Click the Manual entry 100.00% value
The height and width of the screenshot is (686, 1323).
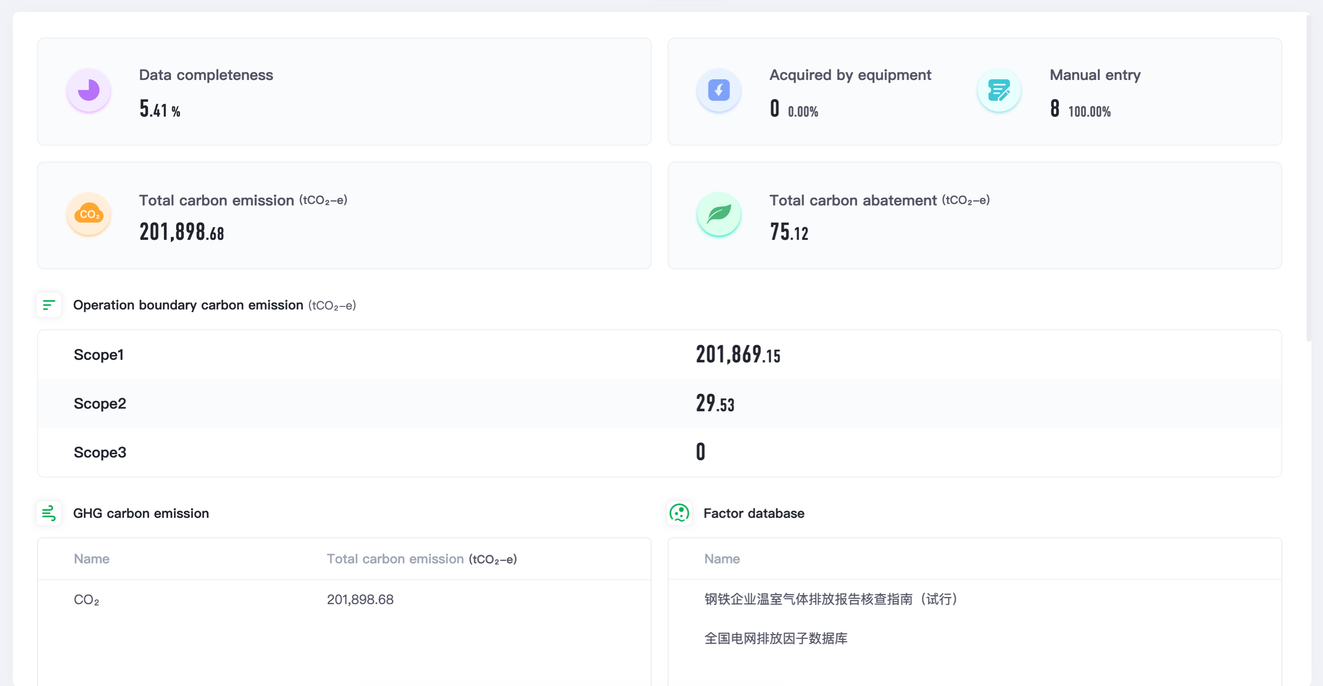tap(1089, 112)
